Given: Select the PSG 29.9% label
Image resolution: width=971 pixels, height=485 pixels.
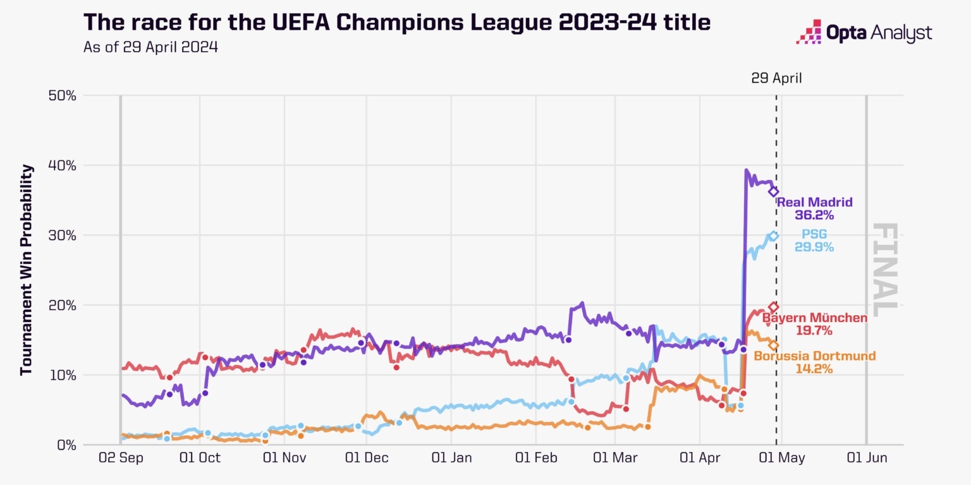Looking at the screenshot, I should point(814,241).
